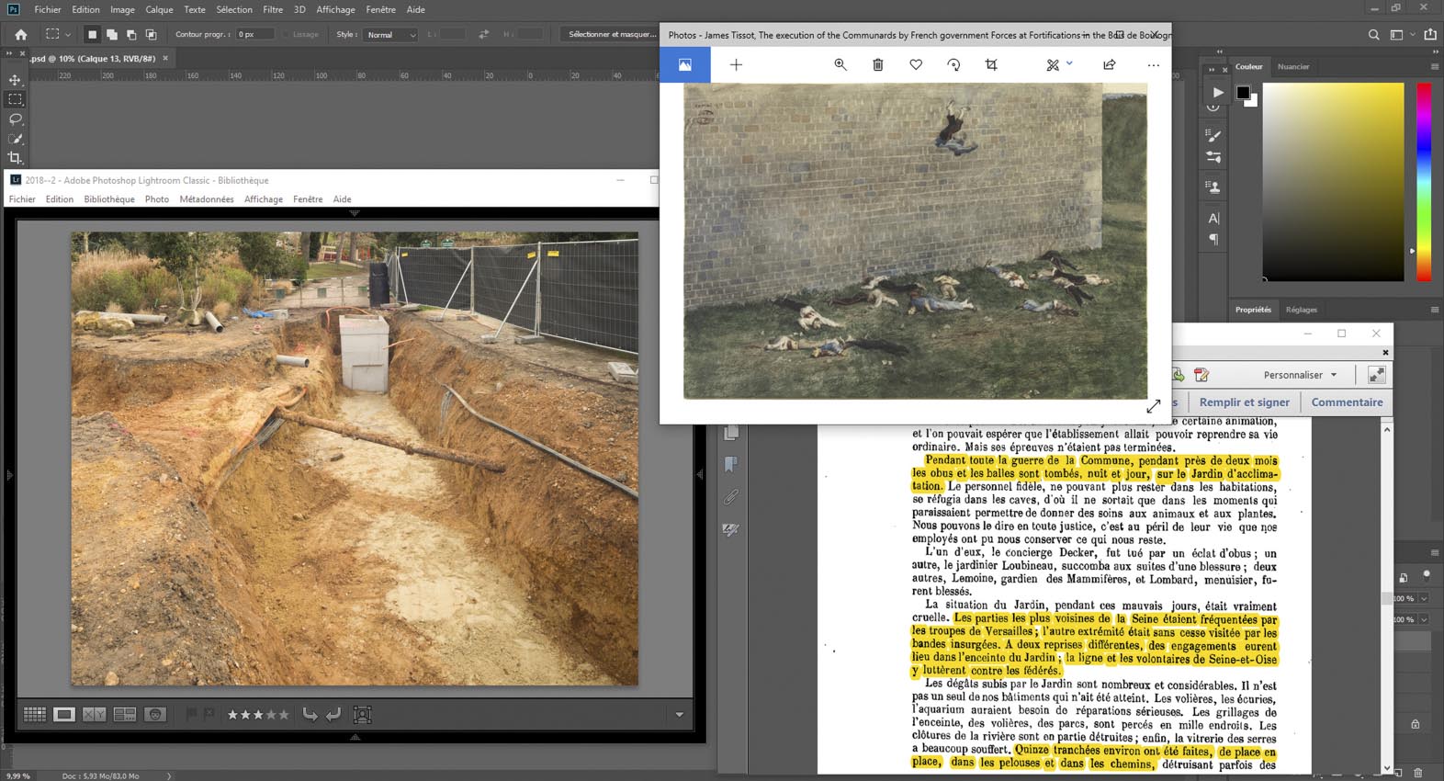This screenshot has height=781, width=1444.
Task: Open Photoshop Search magnifier icon
Action: (x=1374, y=34)
